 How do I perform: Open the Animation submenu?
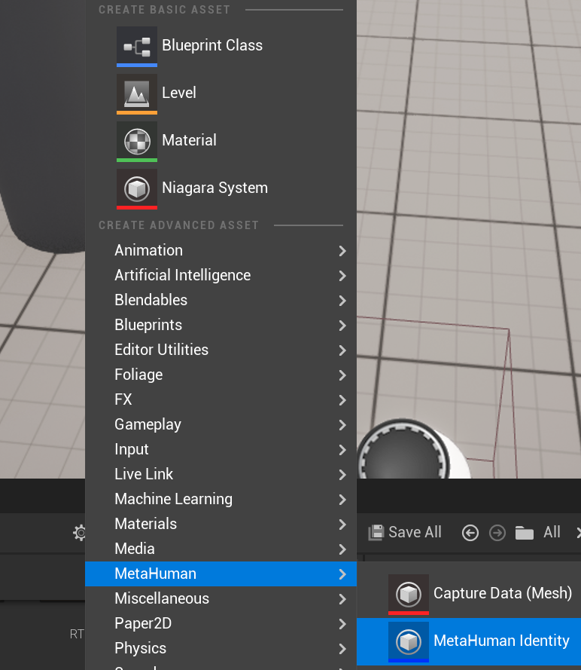point(221,250)
